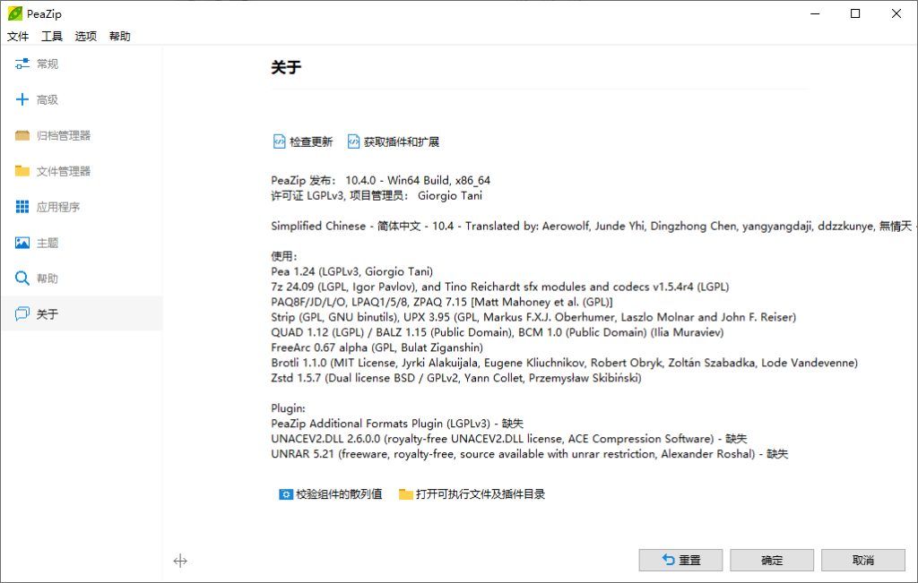Click the PAQ8F/JD/L/O component line
Viewport: 918px width, 583px height.
coord(442,302)
